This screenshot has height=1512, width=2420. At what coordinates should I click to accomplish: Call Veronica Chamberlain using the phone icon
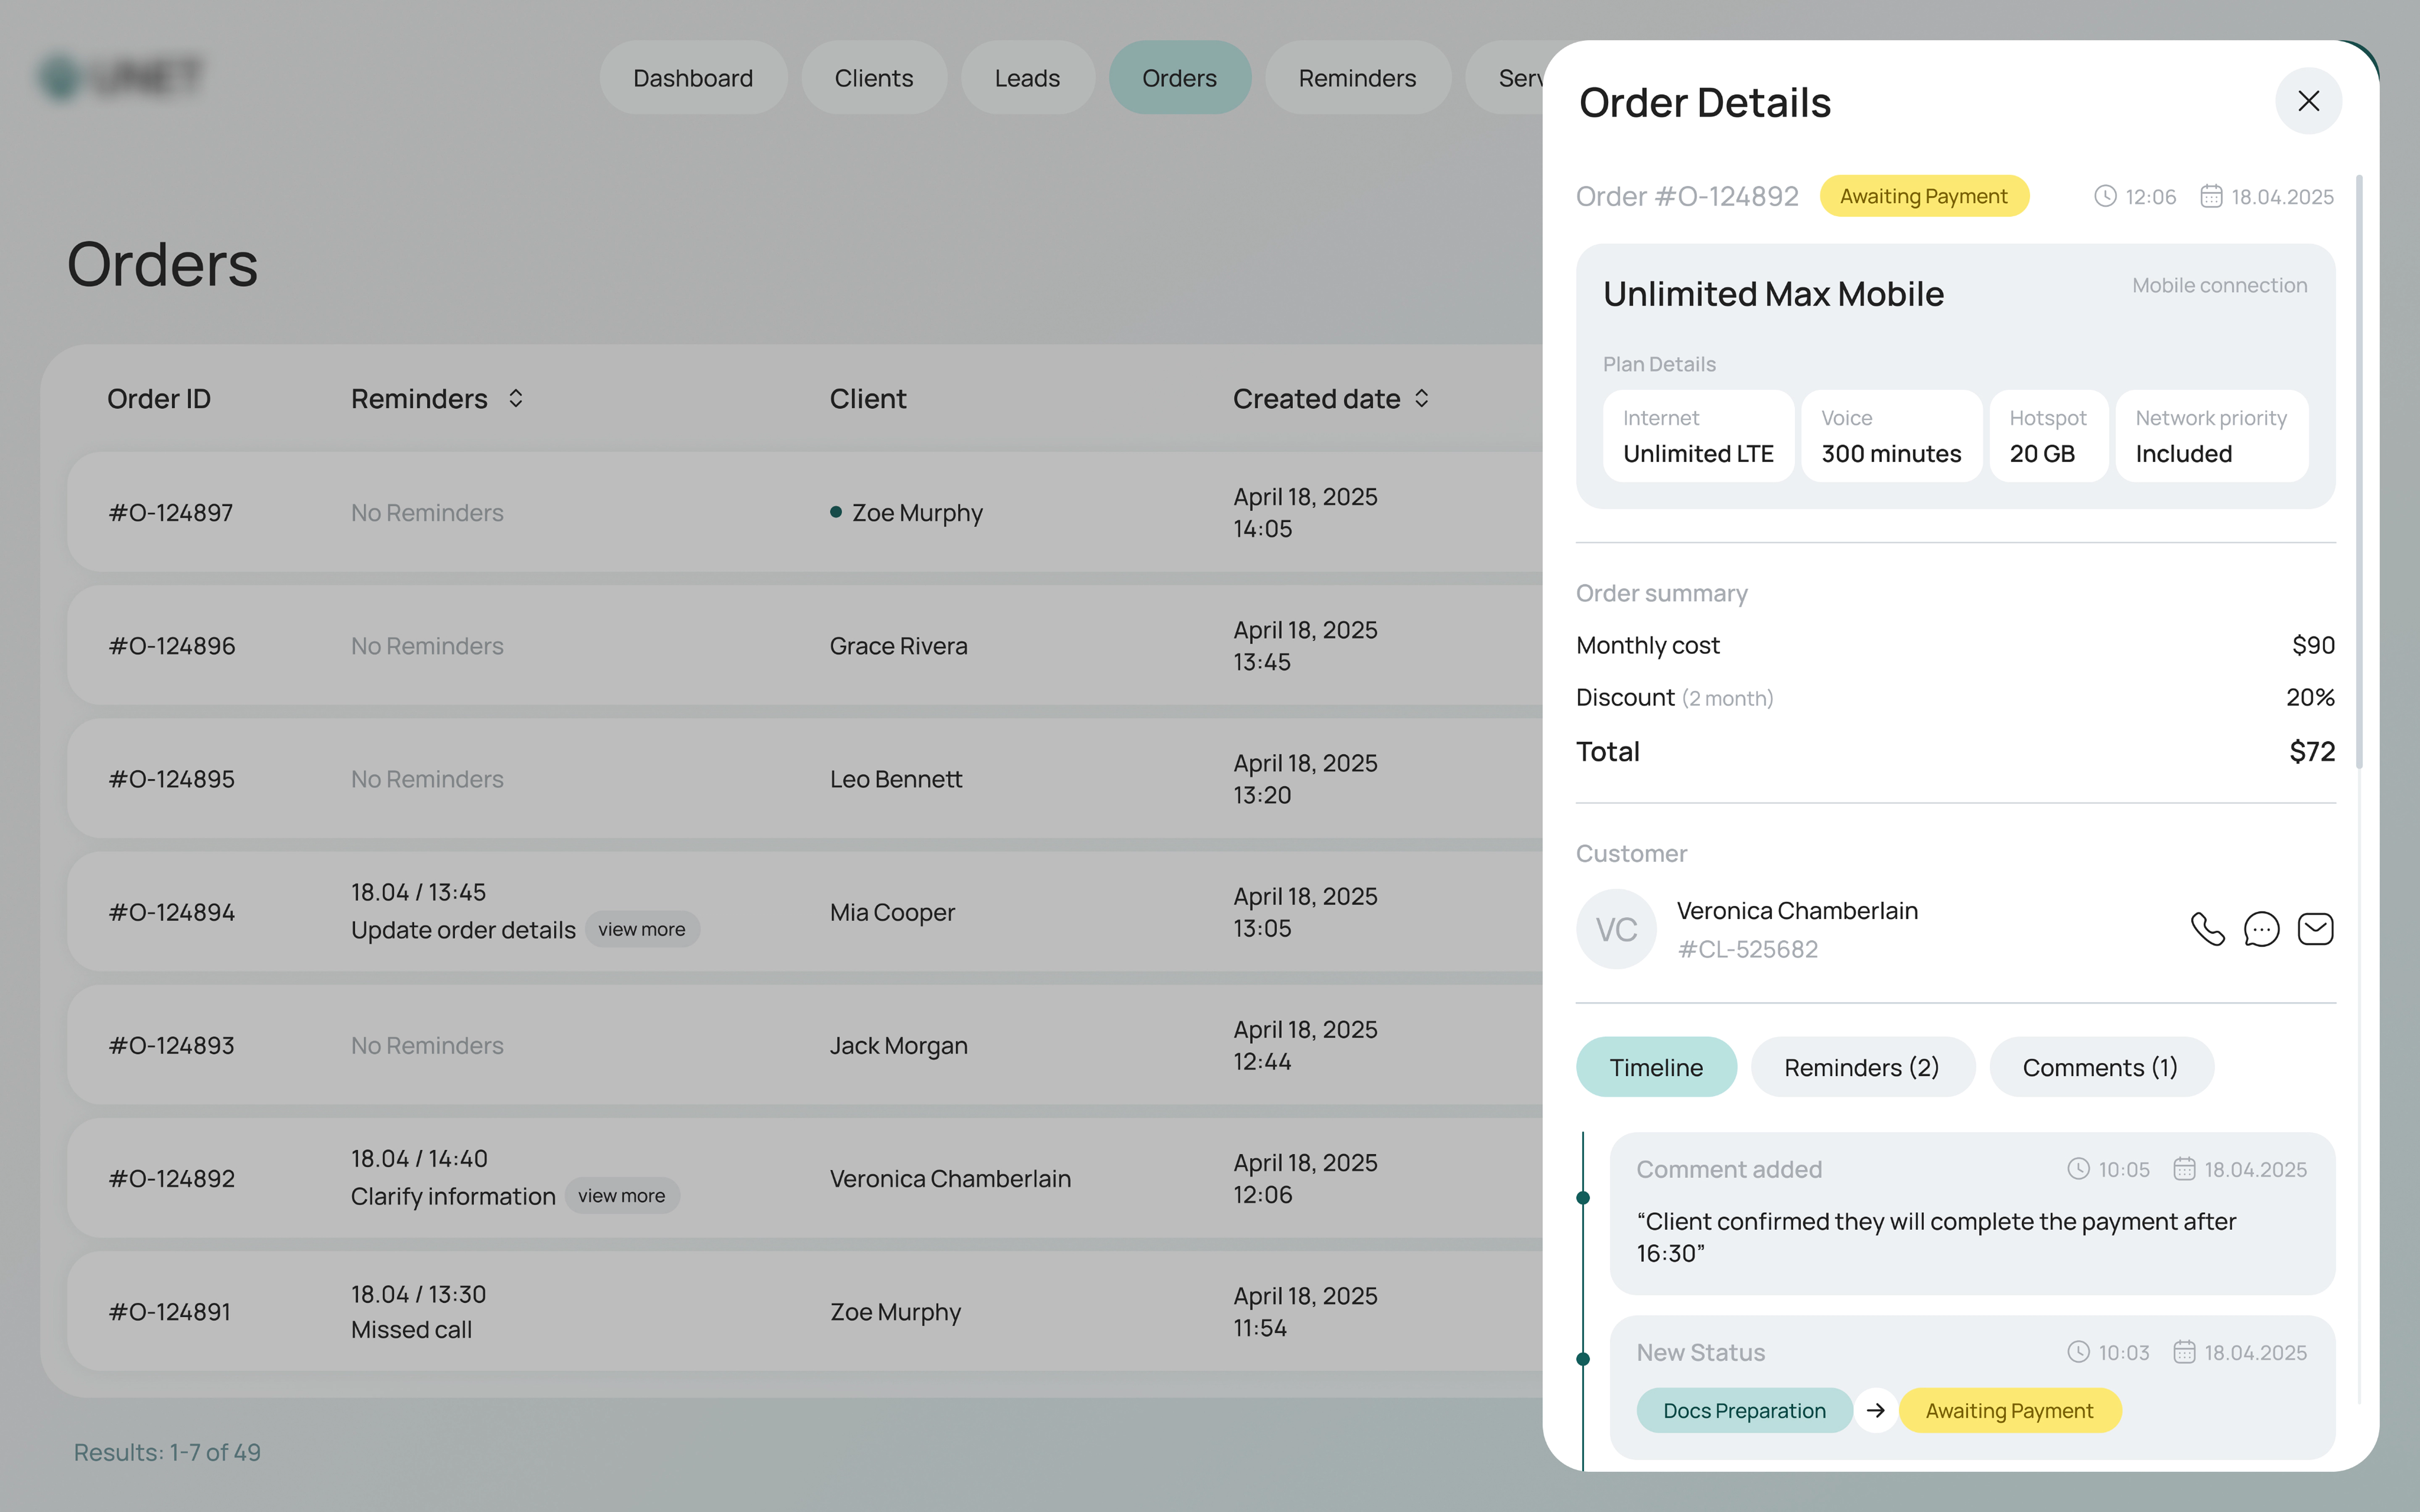tap(2207, 929)
